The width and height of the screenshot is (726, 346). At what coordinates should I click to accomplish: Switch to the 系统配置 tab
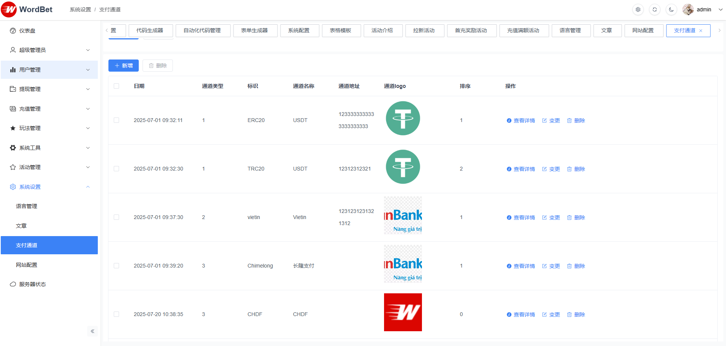[x=299, y=30]
